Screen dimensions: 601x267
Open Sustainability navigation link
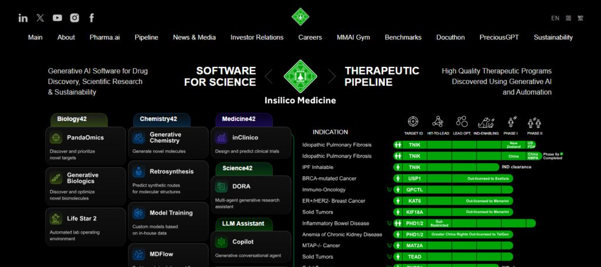(553, 38)
